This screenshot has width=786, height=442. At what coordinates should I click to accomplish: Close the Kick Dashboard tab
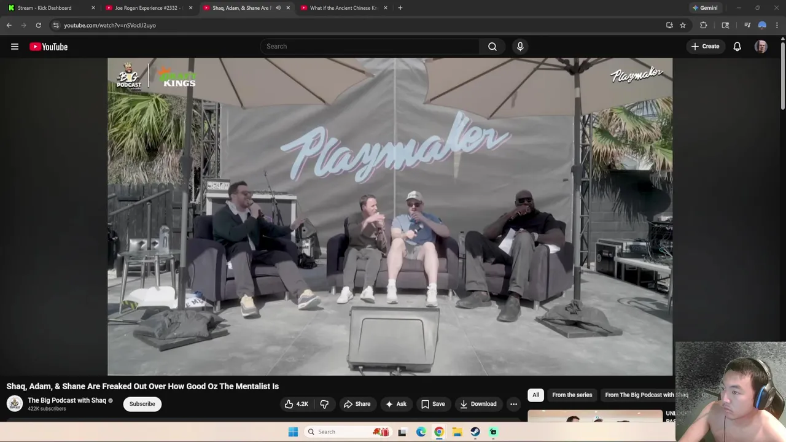click(93, 8)
